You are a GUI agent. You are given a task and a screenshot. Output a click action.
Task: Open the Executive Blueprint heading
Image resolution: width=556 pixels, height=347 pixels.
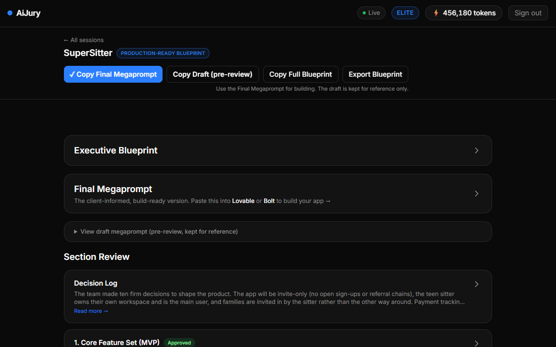(115, 150)
